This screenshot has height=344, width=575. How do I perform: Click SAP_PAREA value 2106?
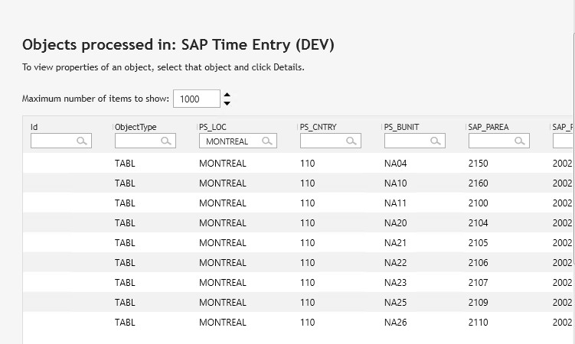479,262
